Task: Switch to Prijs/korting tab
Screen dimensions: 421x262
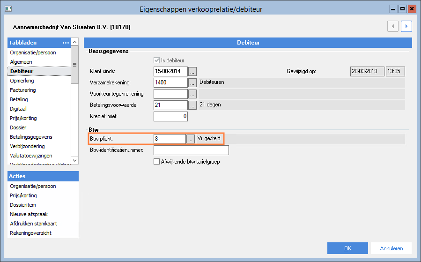Action: click(23, 118)
